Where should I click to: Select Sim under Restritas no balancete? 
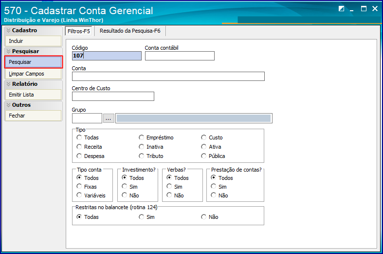point(146,217)
